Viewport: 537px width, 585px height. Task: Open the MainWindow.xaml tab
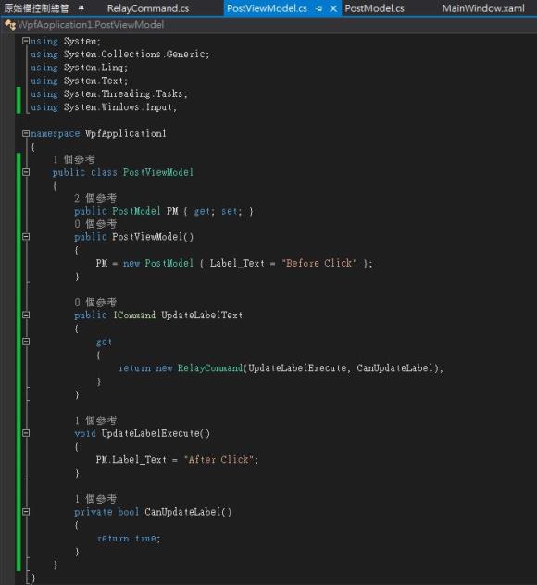pyautogui.click(x=483, y=8)
